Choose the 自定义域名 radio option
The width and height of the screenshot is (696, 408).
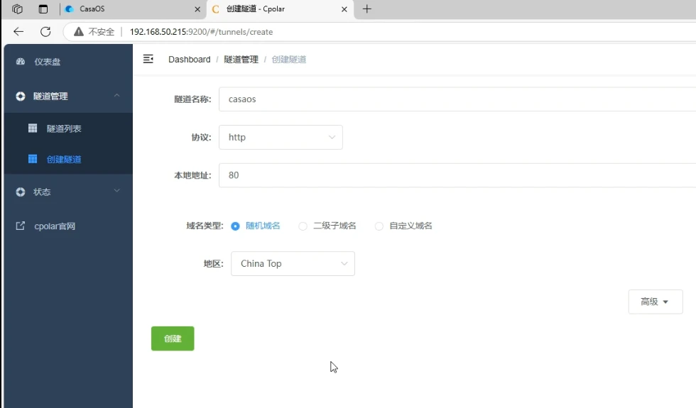click(x=379, y=226)
